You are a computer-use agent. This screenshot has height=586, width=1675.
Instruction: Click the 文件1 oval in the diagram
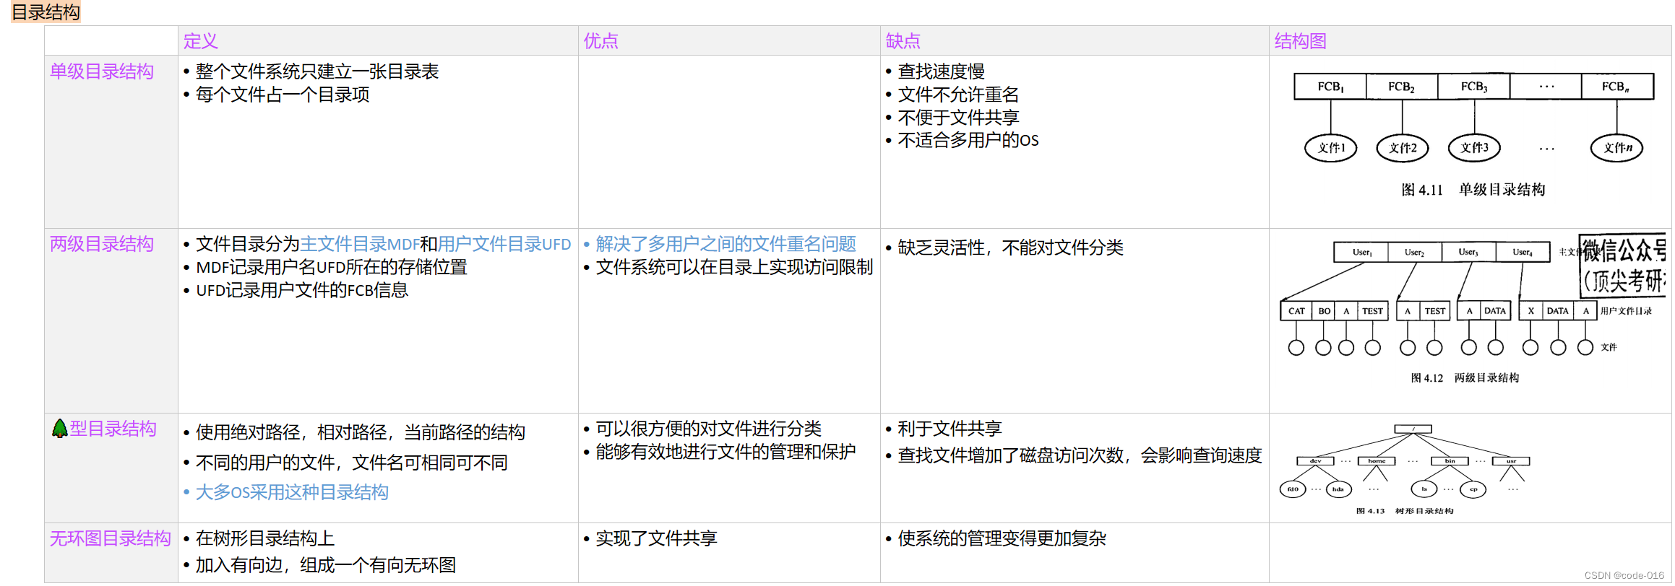[1331, 148]
